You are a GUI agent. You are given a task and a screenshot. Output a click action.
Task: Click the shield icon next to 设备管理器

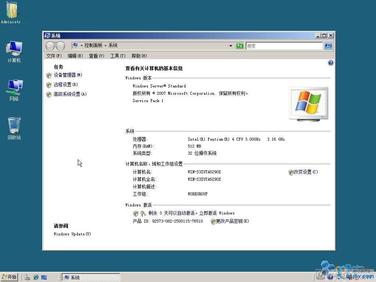[x=49, y=76]
